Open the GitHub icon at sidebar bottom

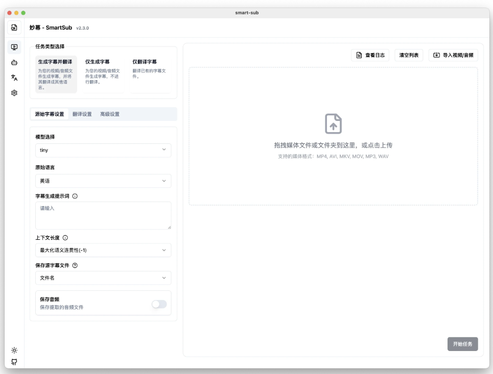click(14, 362)
